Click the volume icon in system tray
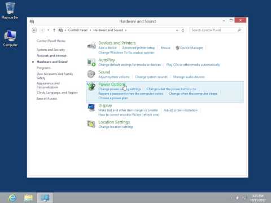The image size is (271, 203). pos(238,198)
